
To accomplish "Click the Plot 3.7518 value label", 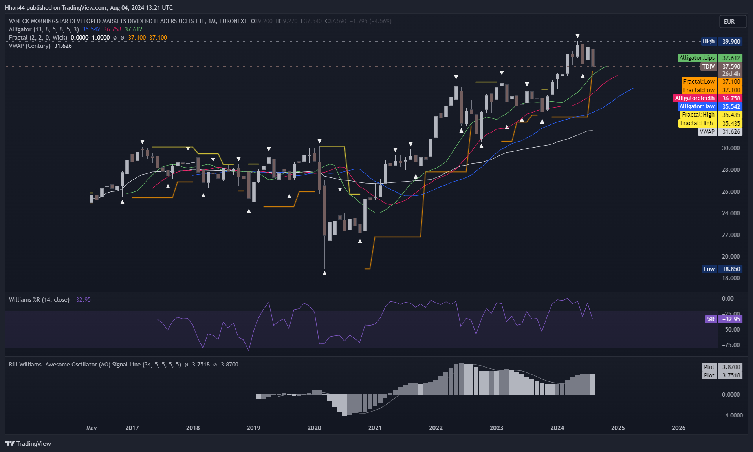I will coord(722,375).
